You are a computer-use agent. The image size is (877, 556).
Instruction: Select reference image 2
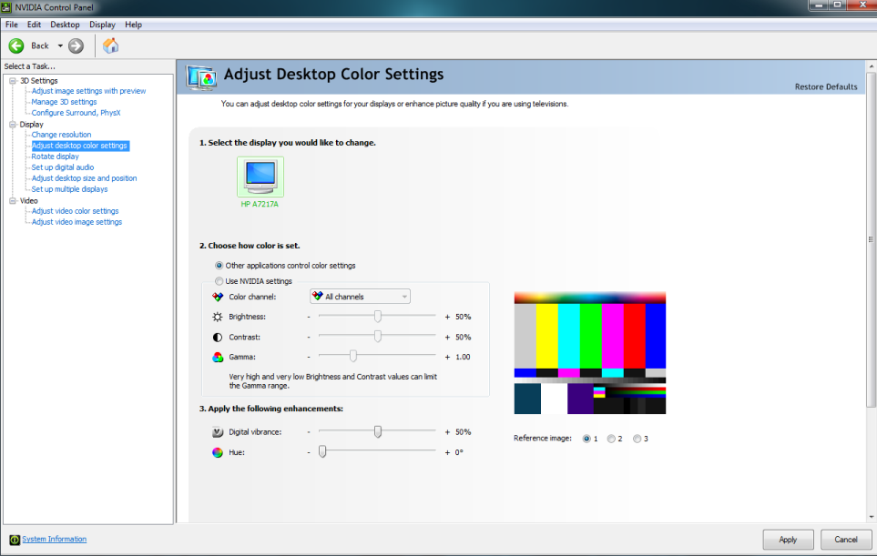click(x=611, y=439)
